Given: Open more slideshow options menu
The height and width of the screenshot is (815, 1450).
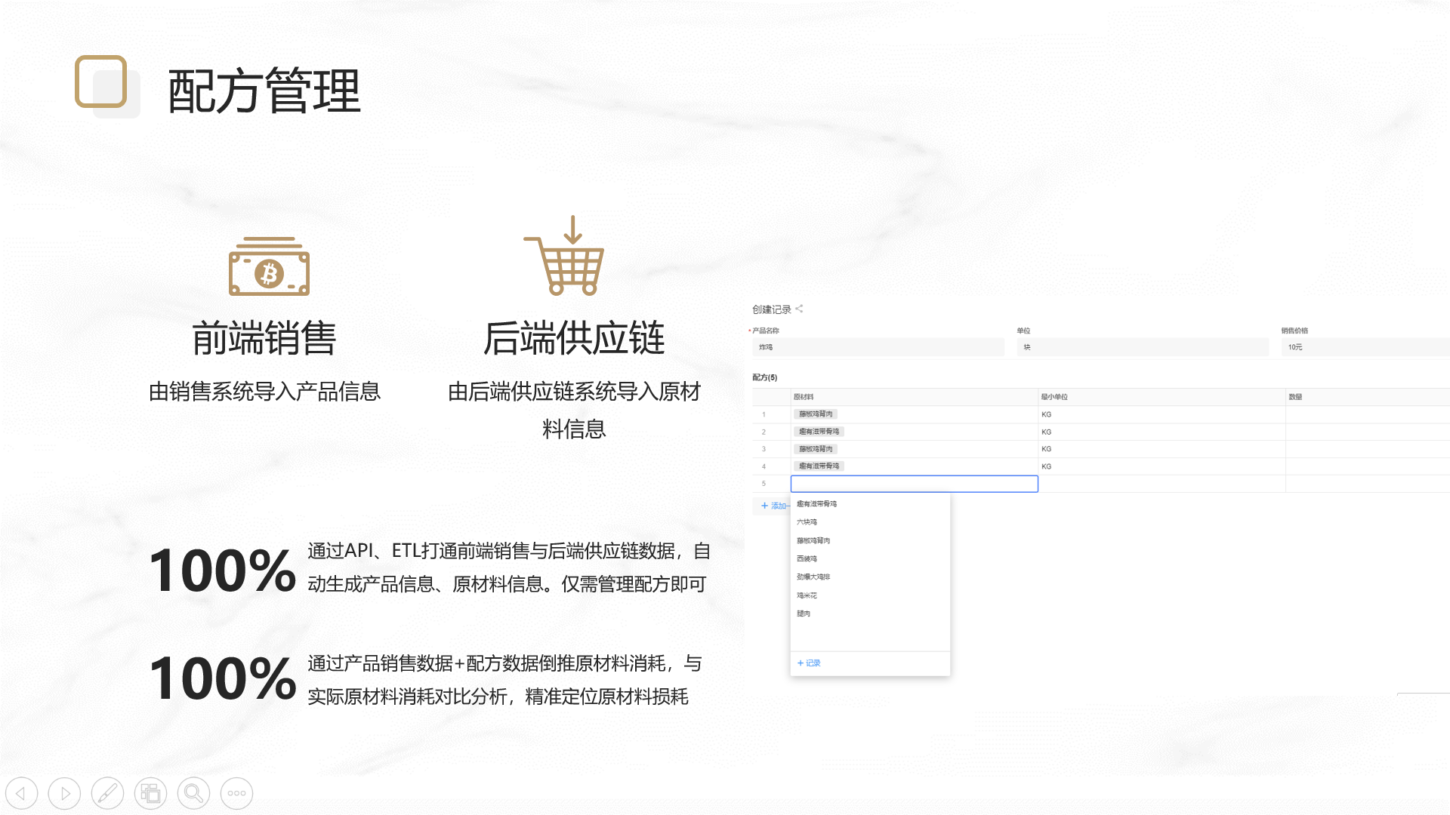Looking at the screenshot, I should (x=236, y=793).
